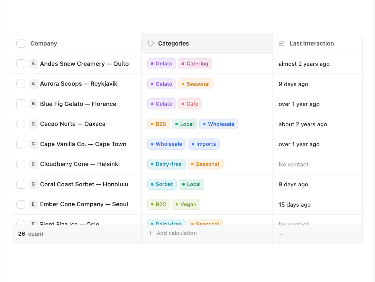The image size is (375, 282).
Task: Open the Company column header
Action: tap(77, 44)
